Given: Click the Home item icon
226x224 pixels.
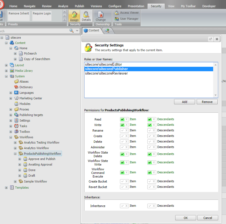Looking at the screenshot, I should (16, 48).
